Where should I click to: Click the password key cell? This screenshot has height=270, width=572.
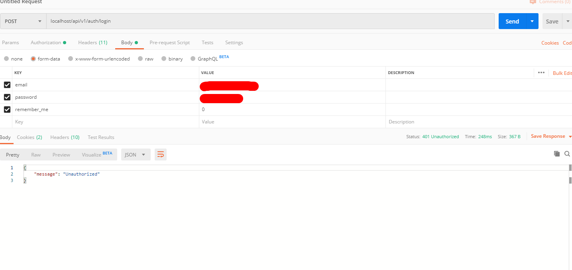[x=106, y=97]
